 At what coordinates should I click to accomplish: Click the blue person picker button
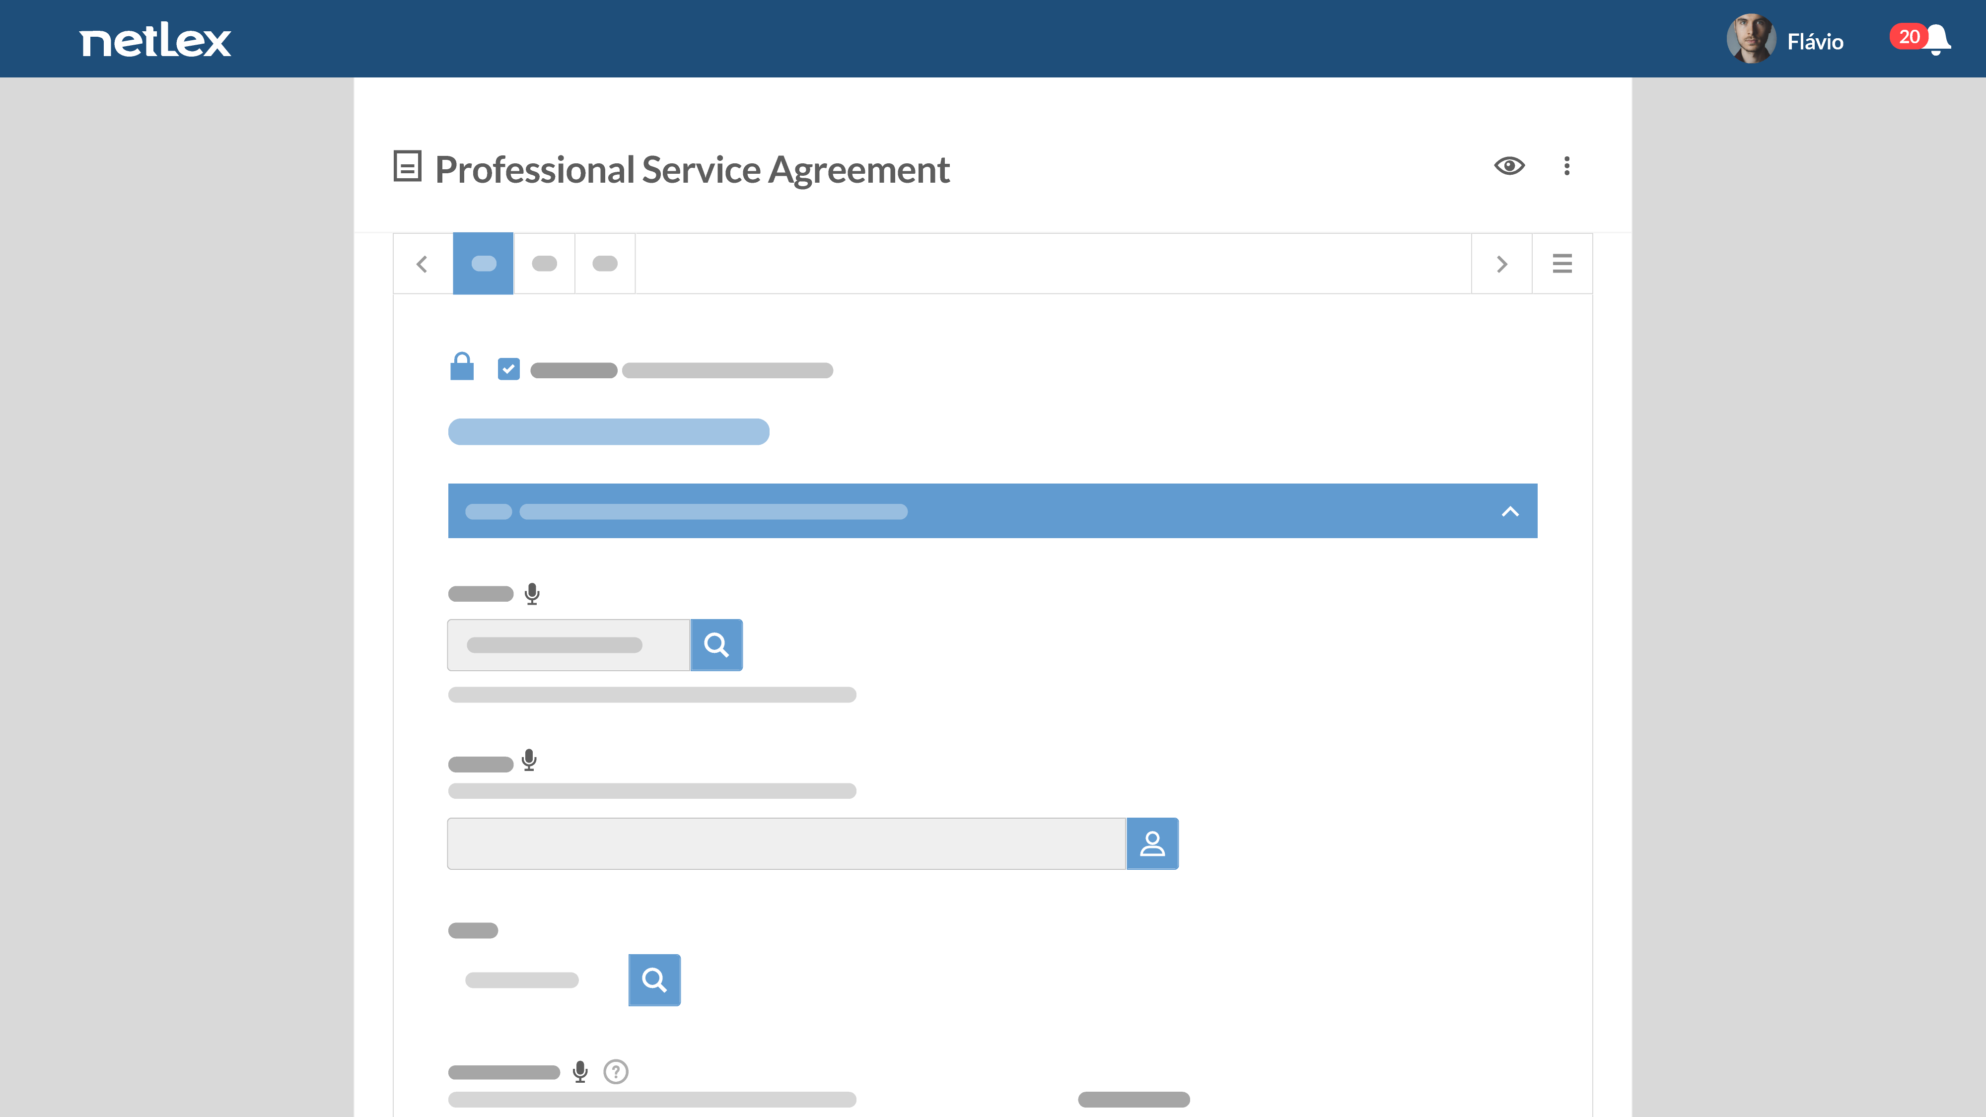(1152, 843)
